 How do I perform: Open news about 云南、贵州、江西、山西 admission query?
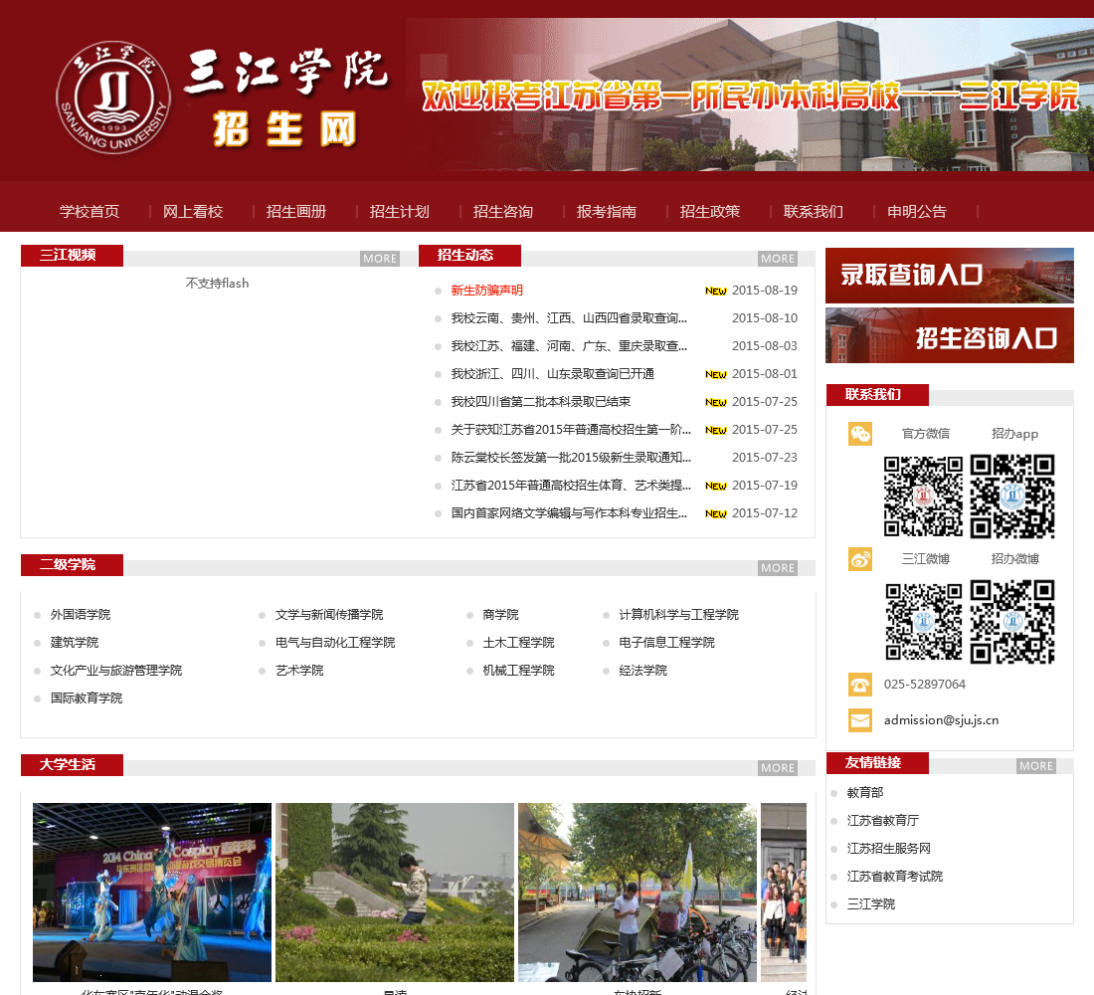point(569,318)
